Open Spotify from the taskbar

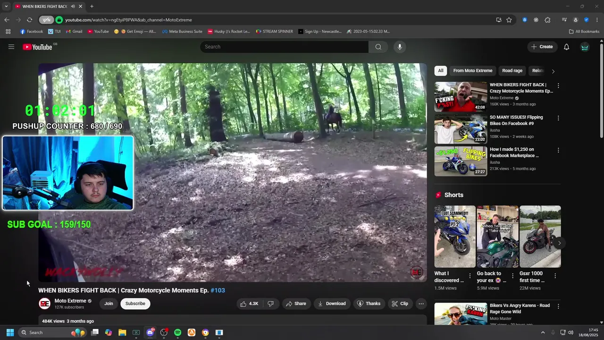tap(177, 332)
